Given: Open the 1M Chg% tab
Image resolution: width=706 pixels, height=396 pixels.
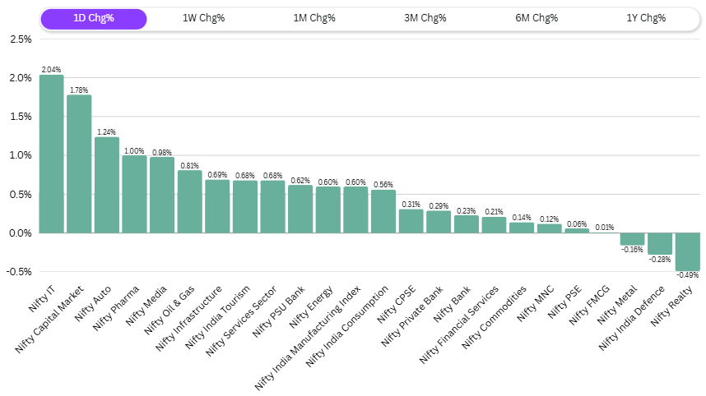Looking at the screenshot, I should point(314,19).
